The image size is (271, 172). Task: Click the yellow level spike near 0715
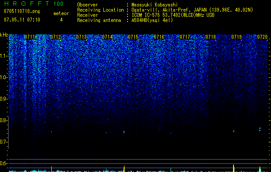coord(124,169)
